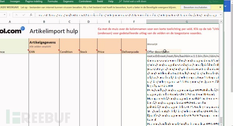Switch to the Pagina-indeling tab
This screenshot has height=126, width=233.
click(34, 1)
